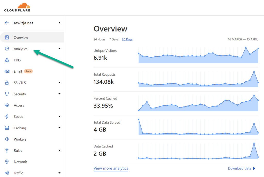This screenshot has width=264, height=177.
Task: Expand the Analytics submenu arrow
Action: pos(60,49)
